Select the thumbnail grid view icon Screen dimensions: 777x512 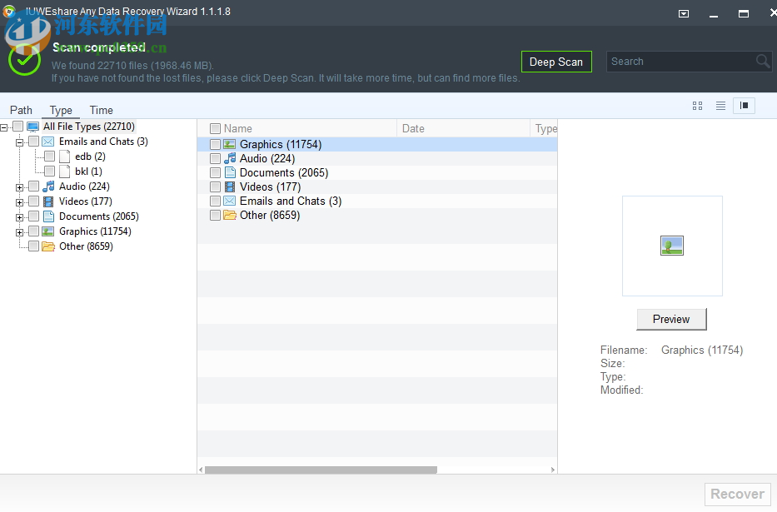697,106
